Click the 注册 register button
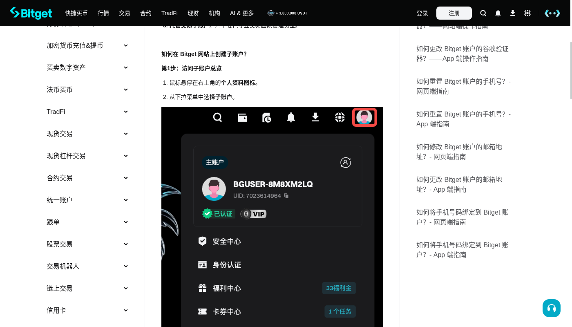Viewport: 572px width, 327px height. coord(454,13)
